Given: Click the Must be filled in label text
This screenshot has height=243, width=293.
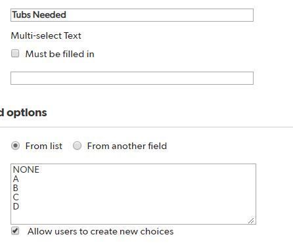Looking at the screenshot, I should coord(60,54).
